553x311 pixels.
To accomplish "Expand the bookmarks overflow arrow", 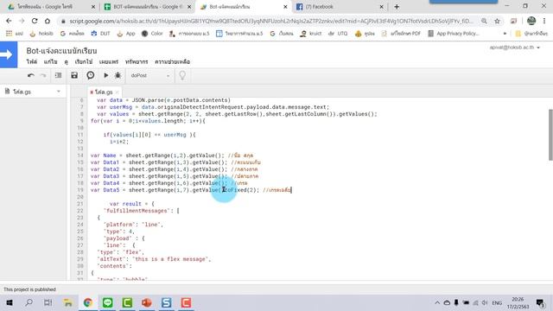I will click(505, 34).
